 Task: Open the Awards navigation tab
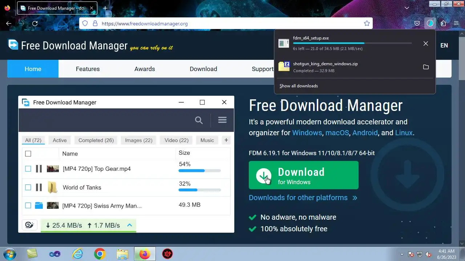click(145, 69)
